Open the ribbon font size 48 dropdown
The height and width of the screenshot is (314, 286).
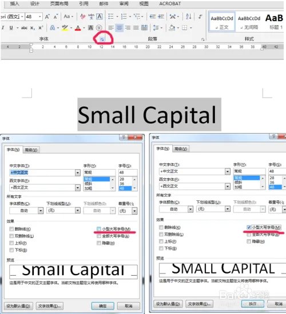click(x=40, y=17)
